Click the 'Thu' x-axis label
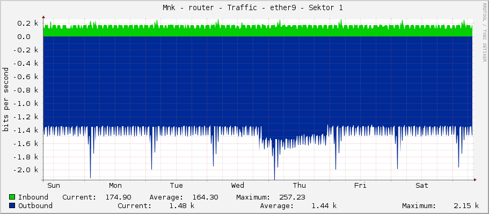 coord(299,186)
